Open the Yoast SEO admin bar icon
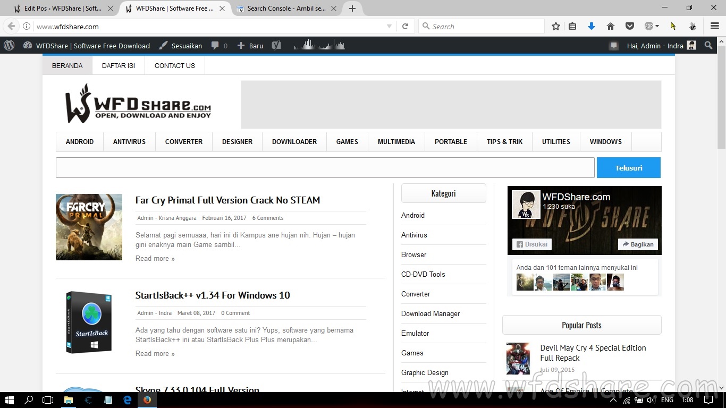Viewport: 726px width, 408px height. (x=276, y=46)
